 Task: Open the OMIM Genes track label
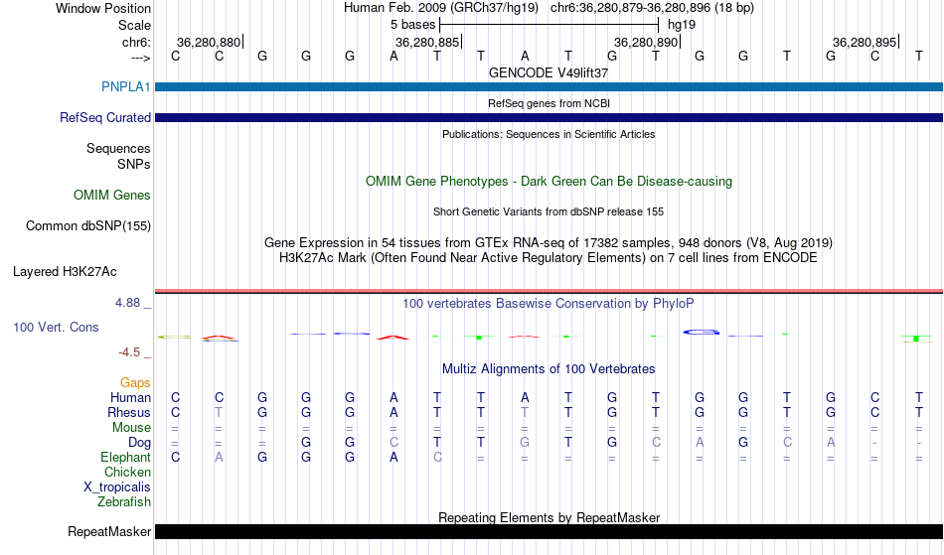[x=112, y=195]
